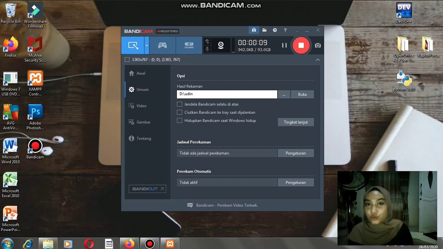Select the McAfee Security Scan desktop icon
The width and height of the screenshot is (443, 249).
[35, 49]
